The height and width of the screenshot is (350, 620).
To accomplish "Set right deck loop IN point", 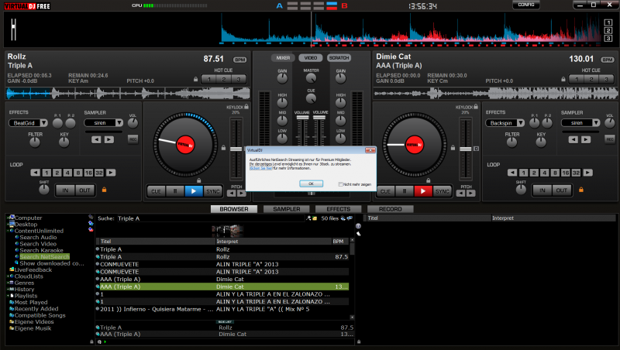I will click(x=542, y=190).
